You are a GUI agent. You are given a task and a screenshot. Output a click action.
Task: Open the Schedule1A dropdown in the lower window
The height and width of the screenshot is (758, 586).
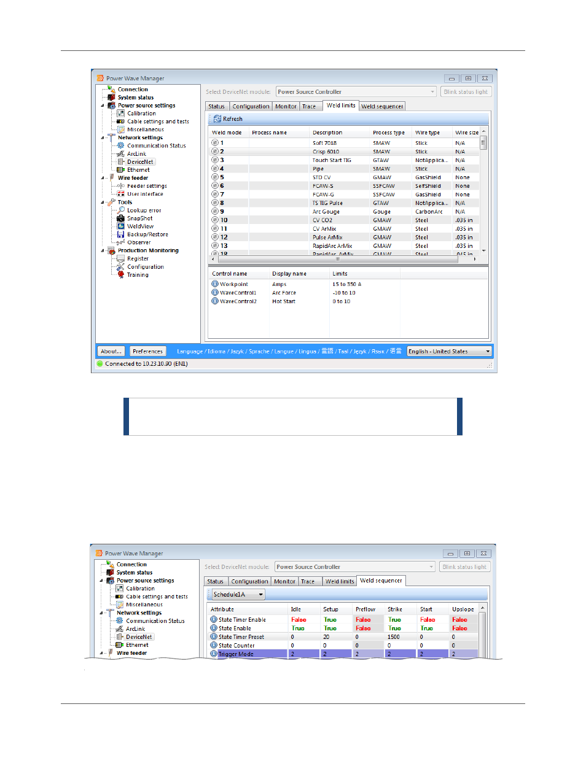pyautogui.click(x=238, y=594)
